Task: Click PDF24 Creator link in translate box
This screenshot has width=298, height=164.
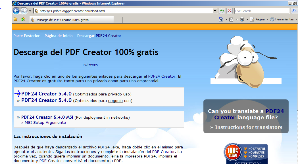Action: [x=249, y=114]
